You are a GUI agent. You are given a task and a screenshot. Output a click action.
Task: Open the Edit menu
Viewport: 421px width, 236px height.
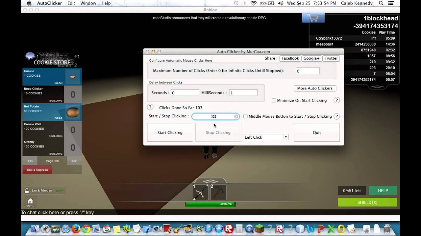[71, 3]
